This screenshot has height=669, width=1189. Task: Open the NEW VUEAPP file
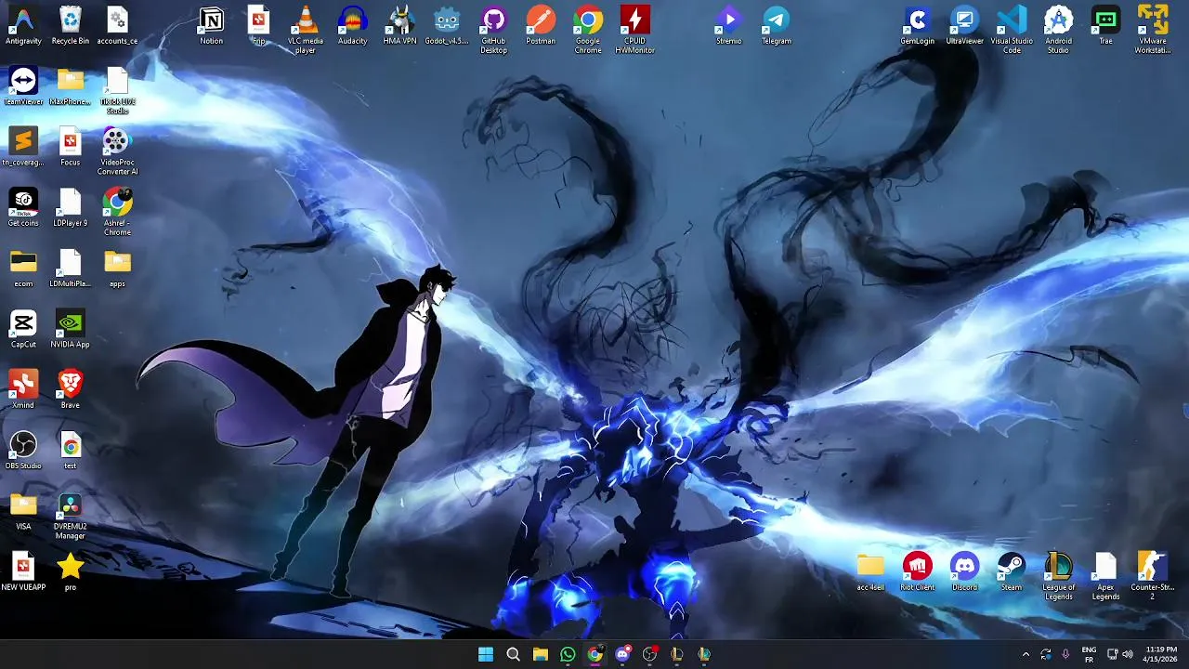(x=23, y=571)
